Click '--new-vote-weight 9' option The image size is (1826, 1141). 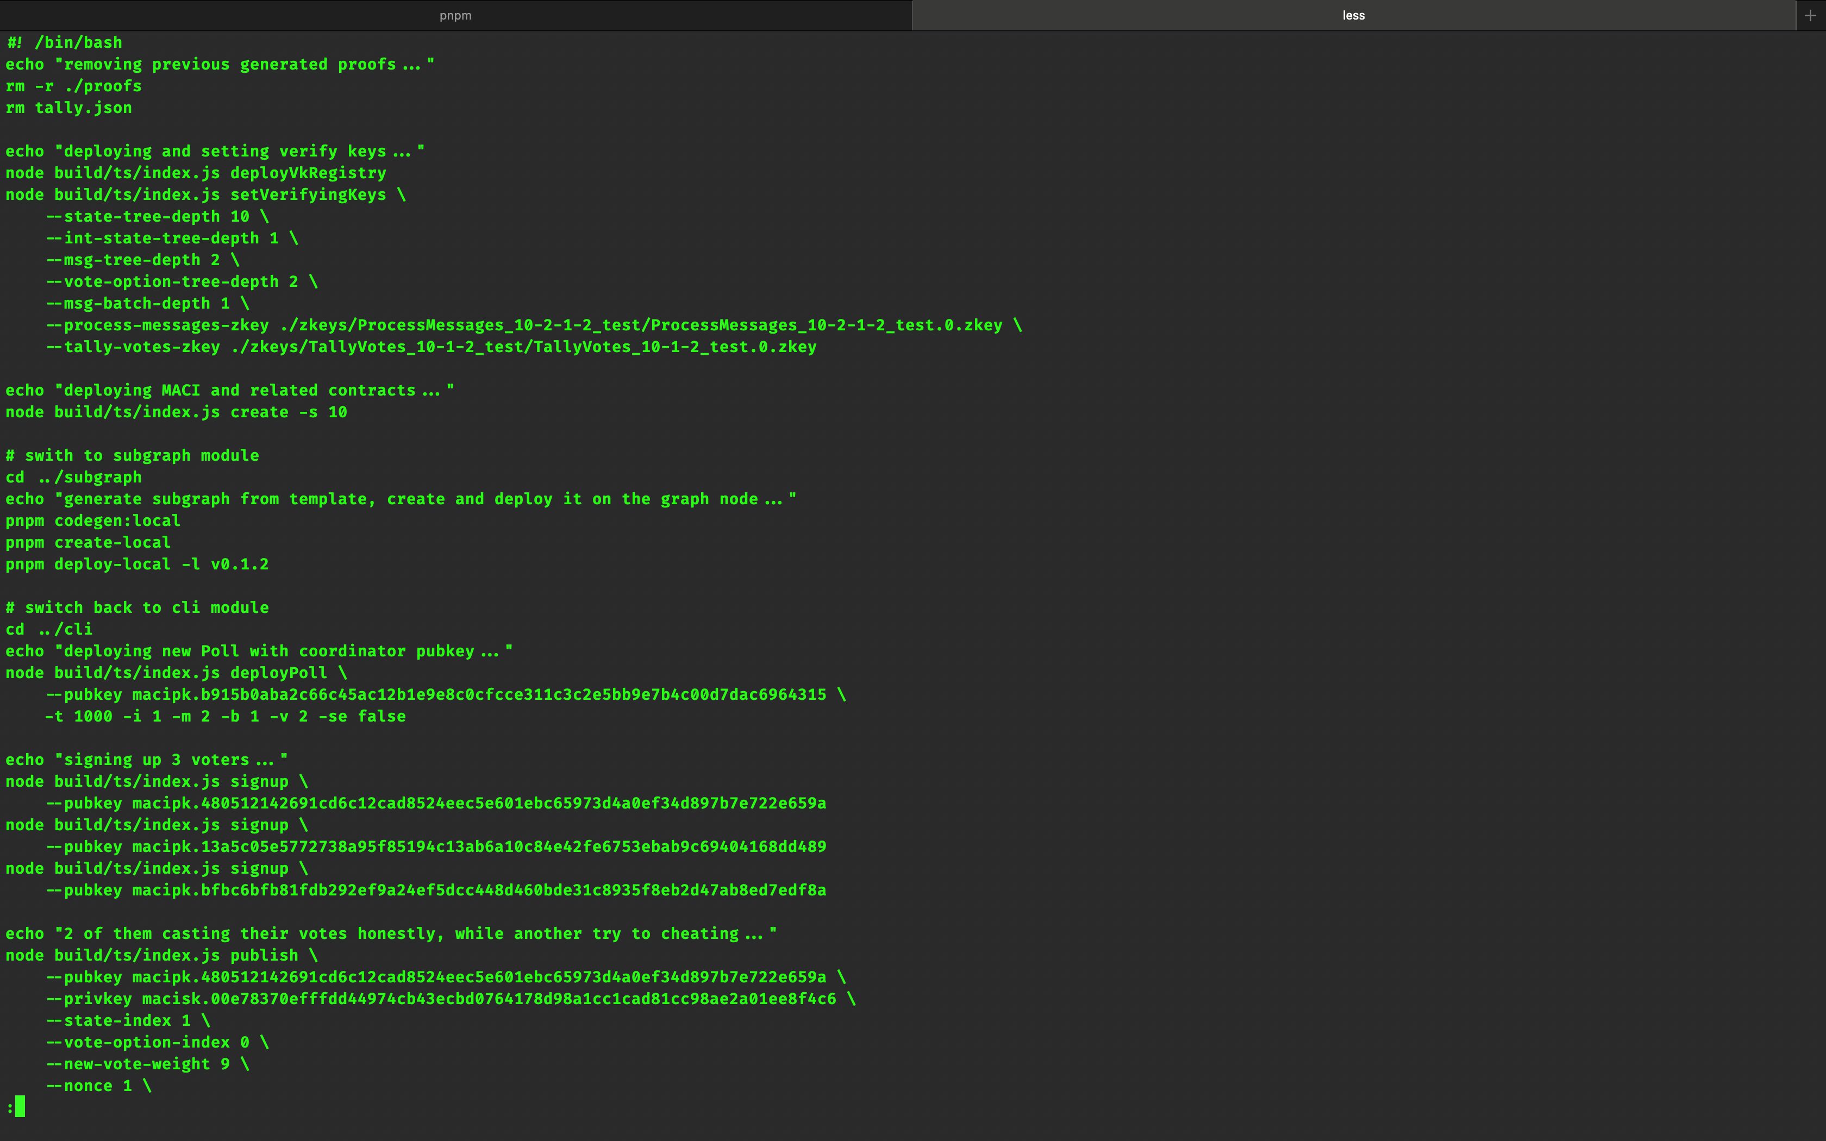pyautogui.click(x=148, y=1064)
